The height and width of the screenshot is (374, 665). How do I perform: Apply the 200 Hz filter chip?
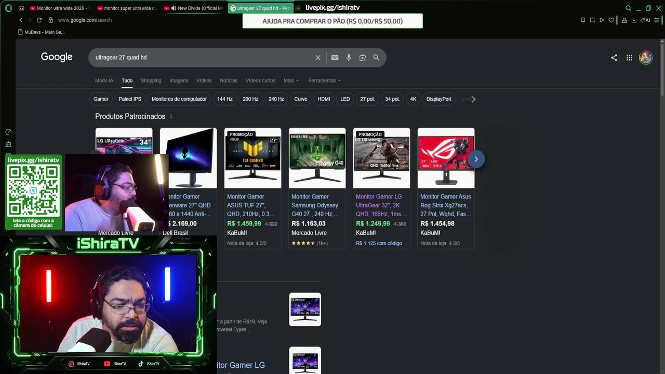(x=250, y=99)
